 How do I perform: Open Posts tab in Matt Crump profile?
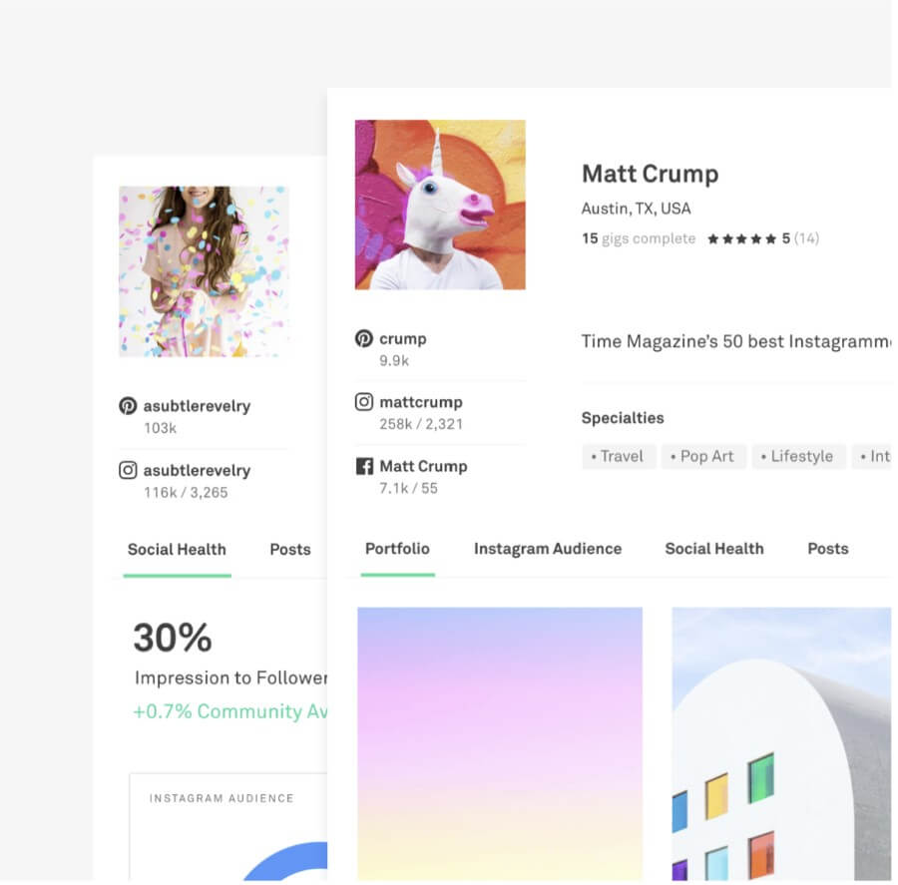(827, 549)
